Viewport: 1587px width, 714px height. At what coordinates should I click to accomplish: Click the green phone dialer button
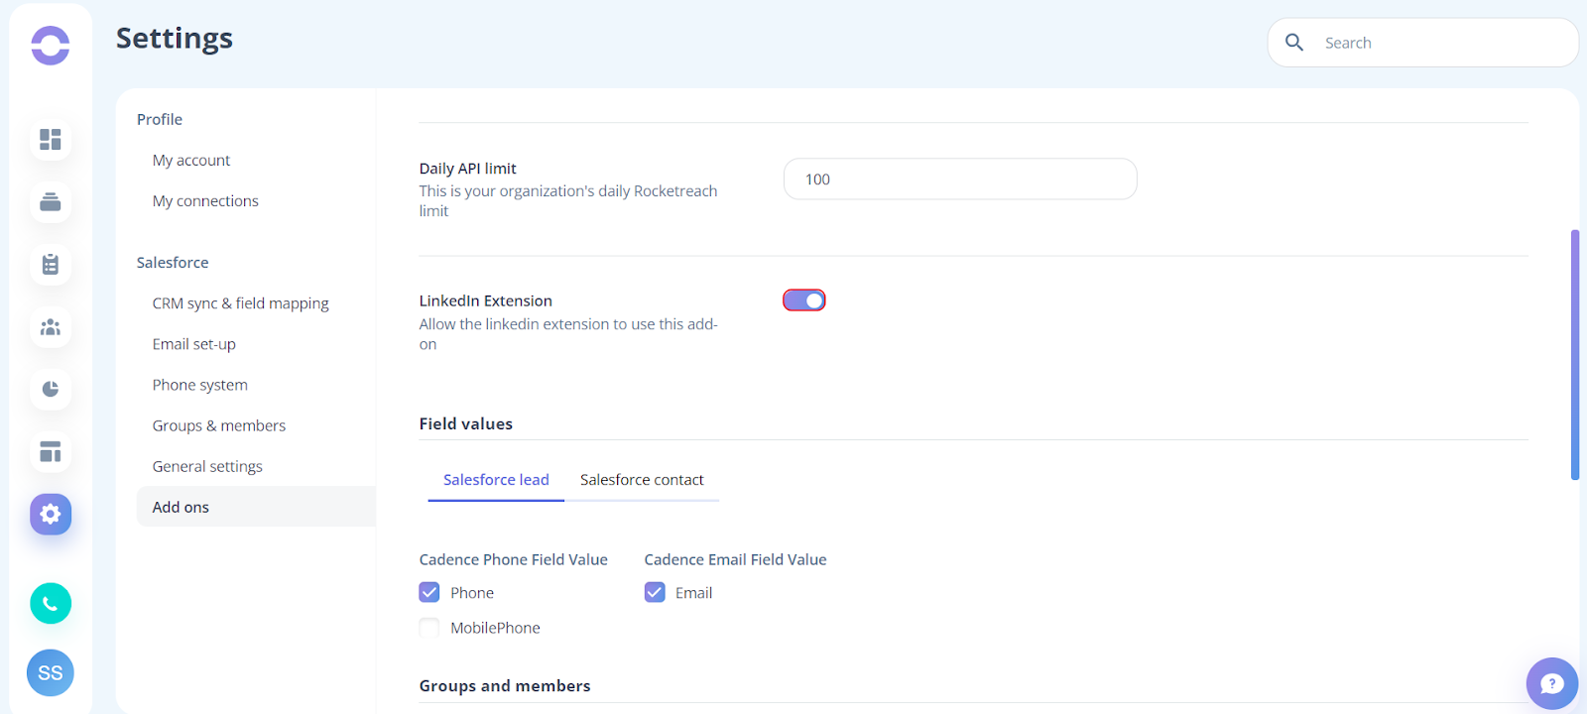click(51, 603)
